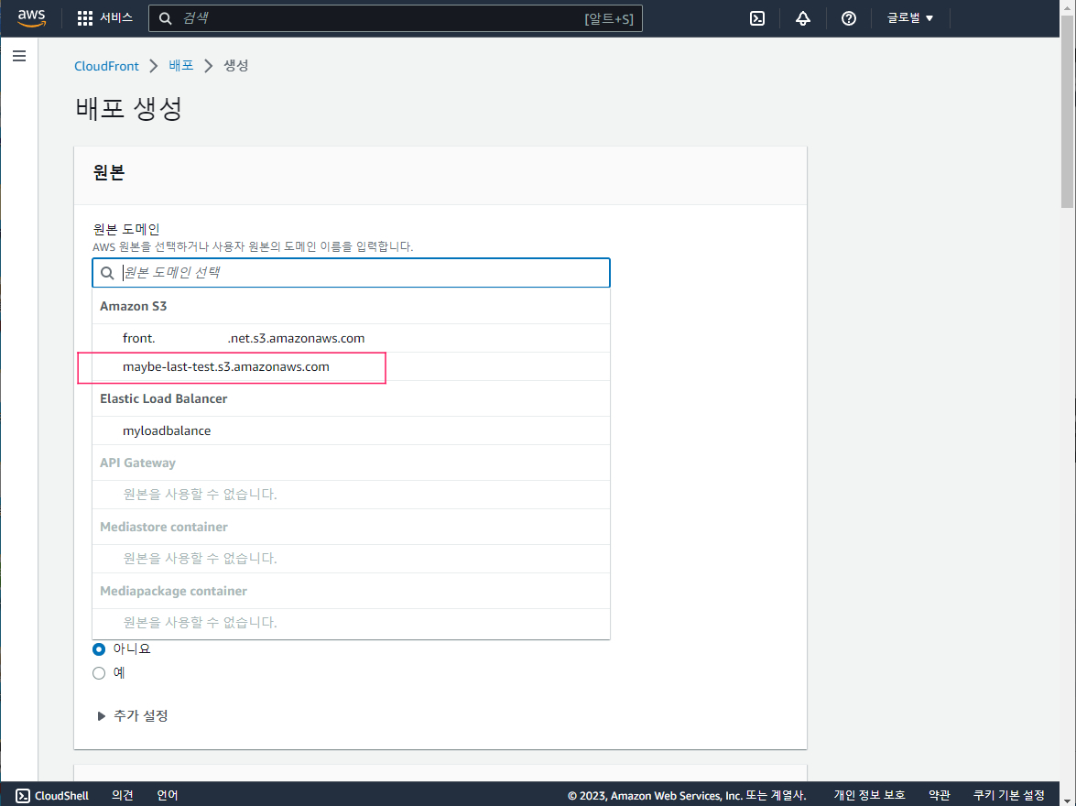Viewport: 1076px width, 806px height.
Task: Open 의견 feedback in the footer
Action: (x=123, y=795)
